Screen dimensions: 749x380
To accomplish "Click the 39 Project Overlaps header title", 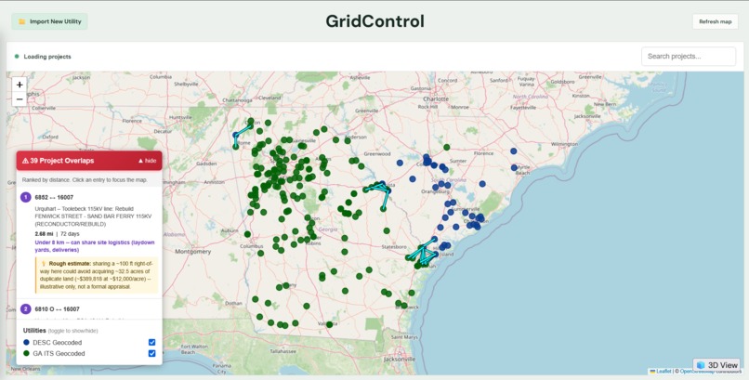I will [x=62, y=161].
